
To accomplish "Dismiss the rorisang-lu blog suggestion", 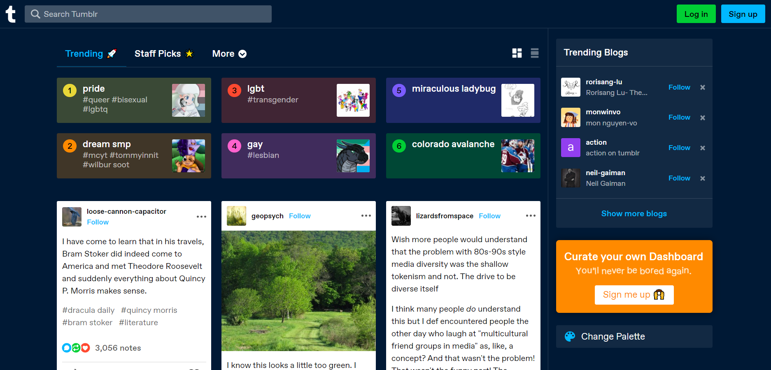I will [703, 87].
